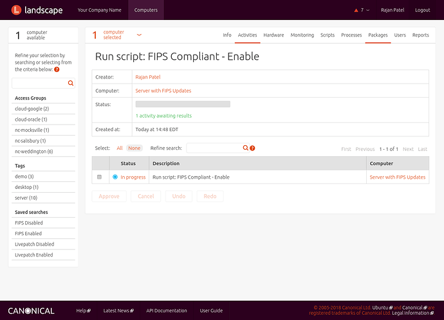Open the Computers top navigation item

(x=146, y=10)
